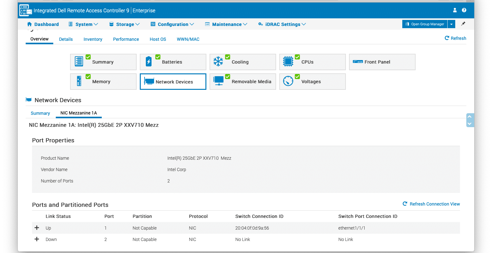Open the Batteries tile

coord(173,62)
